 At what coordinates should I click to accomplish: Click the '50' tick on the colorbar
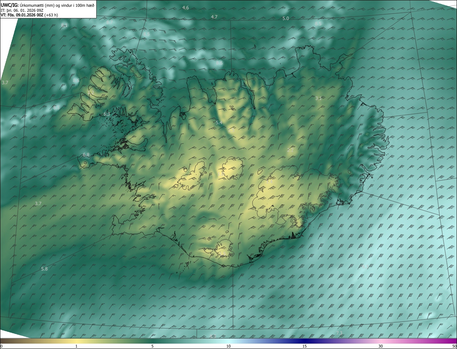click(x=454, y=346)
